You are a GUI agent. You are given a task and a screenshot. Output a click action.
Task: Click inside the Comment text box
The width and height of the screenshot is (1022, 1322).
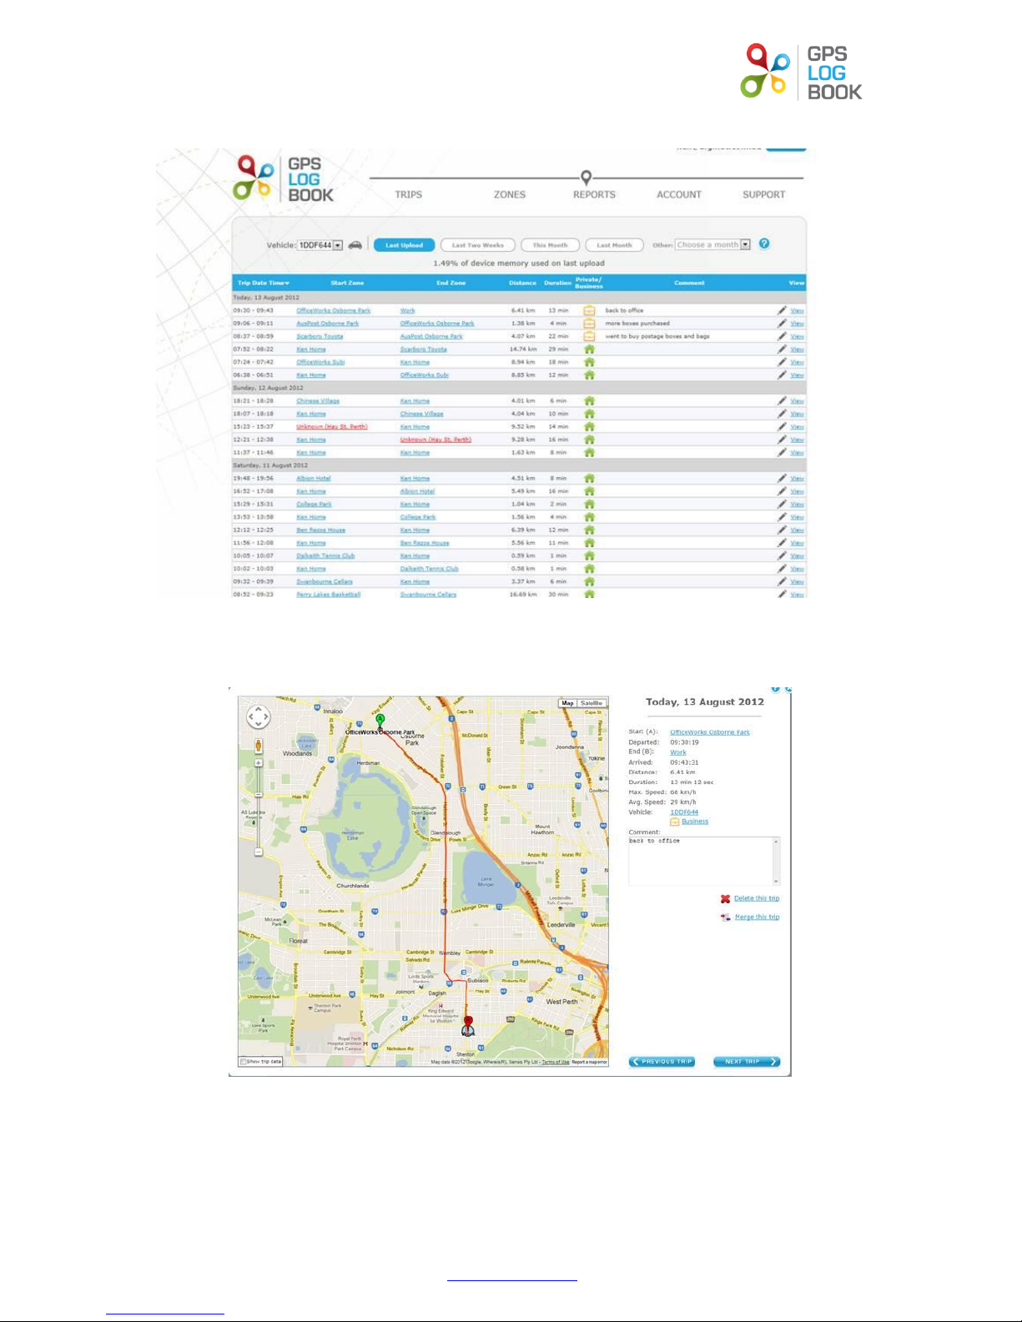(x=700, y=862)
